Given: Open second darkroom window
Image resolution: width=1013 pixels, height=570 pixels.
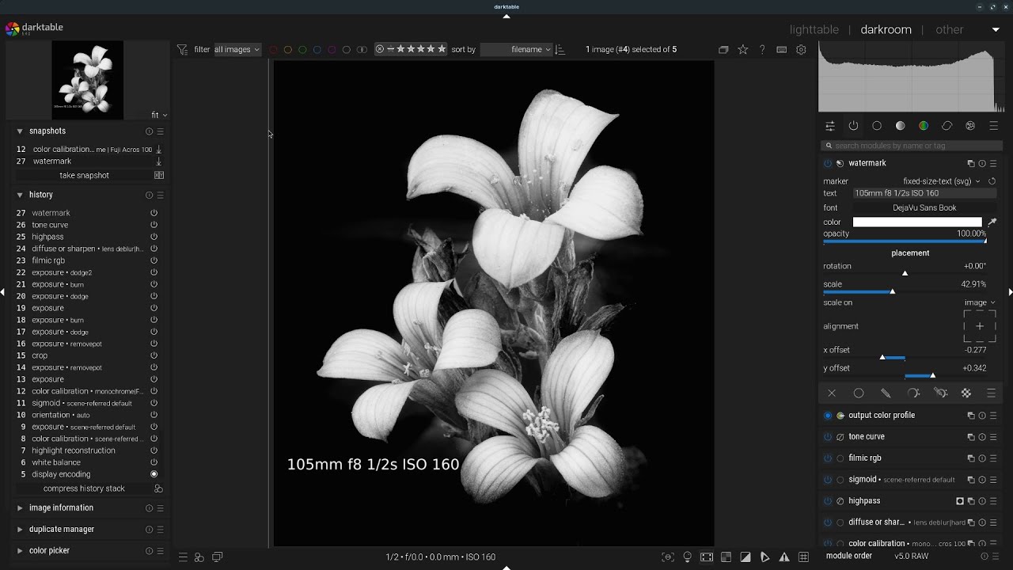Looking at the screenshot, I should point(218,557).
